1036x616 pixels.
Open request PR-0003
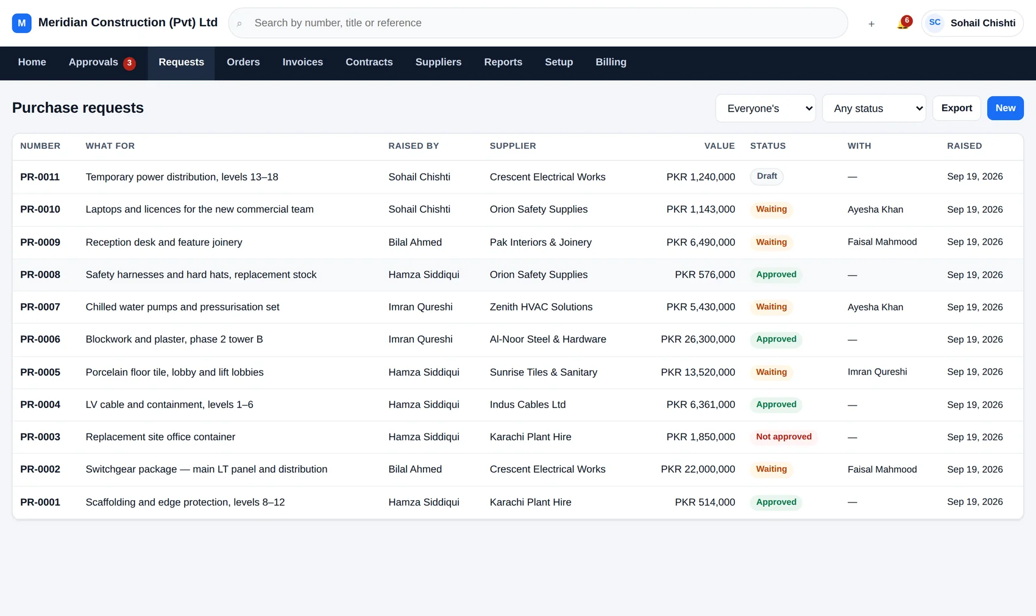40,437
